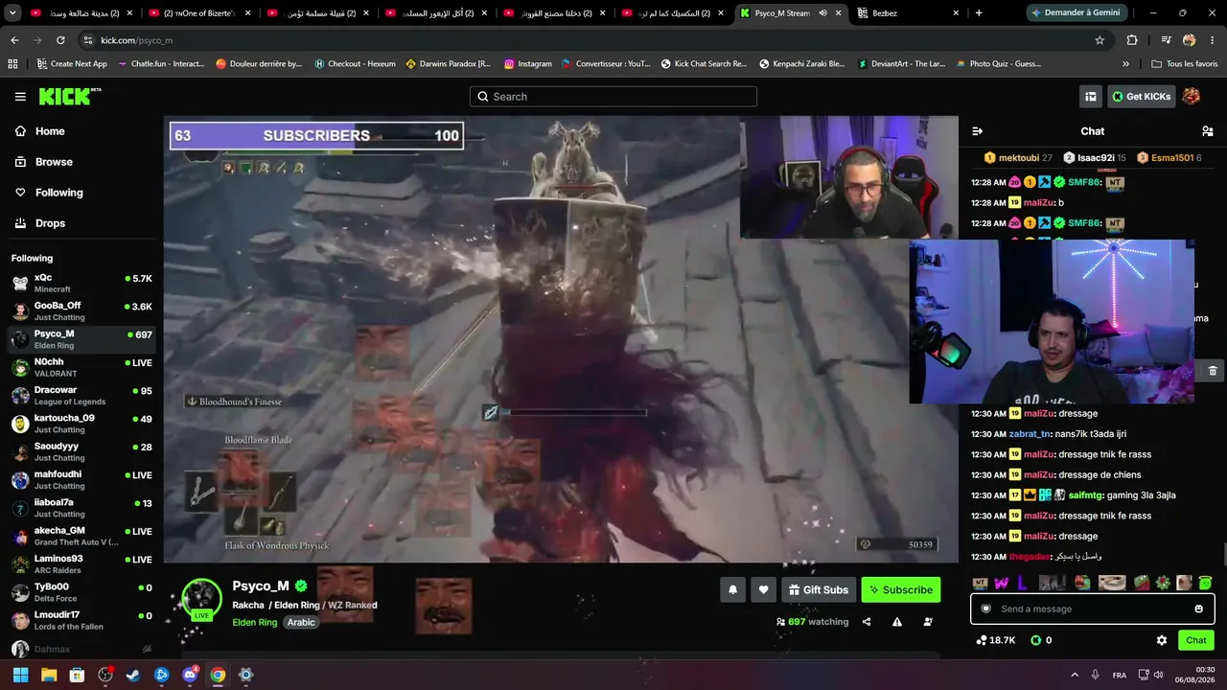1227x690 pixels.
Task: Click the Gift Subs button
Action: pos(819,589)
